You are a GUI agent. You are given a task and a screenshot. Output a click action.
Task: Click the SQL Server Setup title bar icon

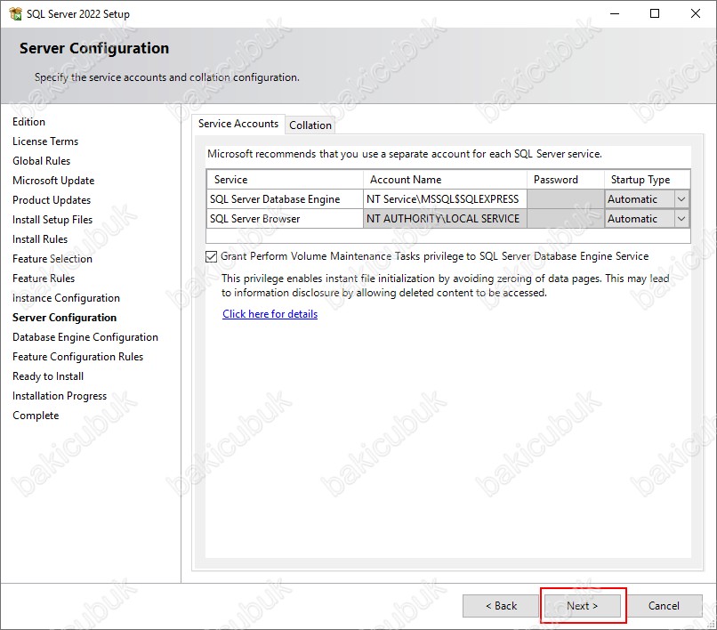coord(15,14)
